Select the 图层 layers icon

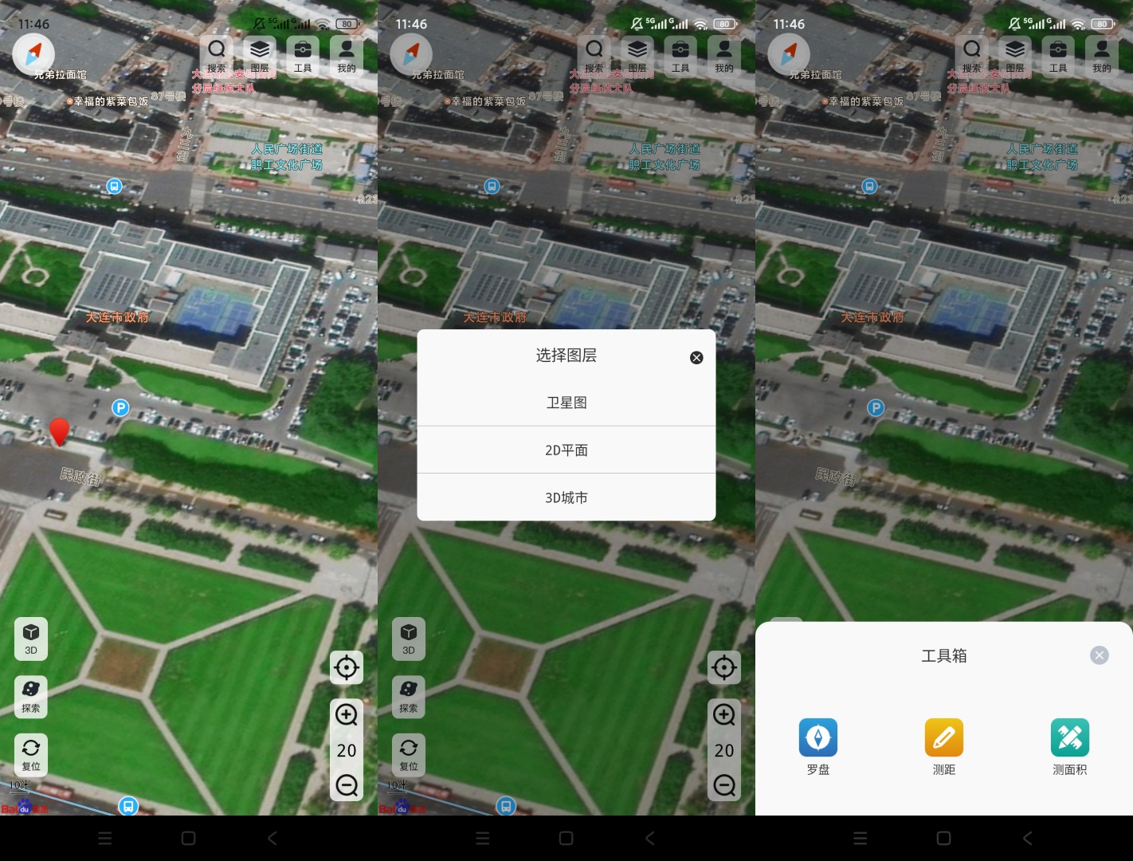258,54
